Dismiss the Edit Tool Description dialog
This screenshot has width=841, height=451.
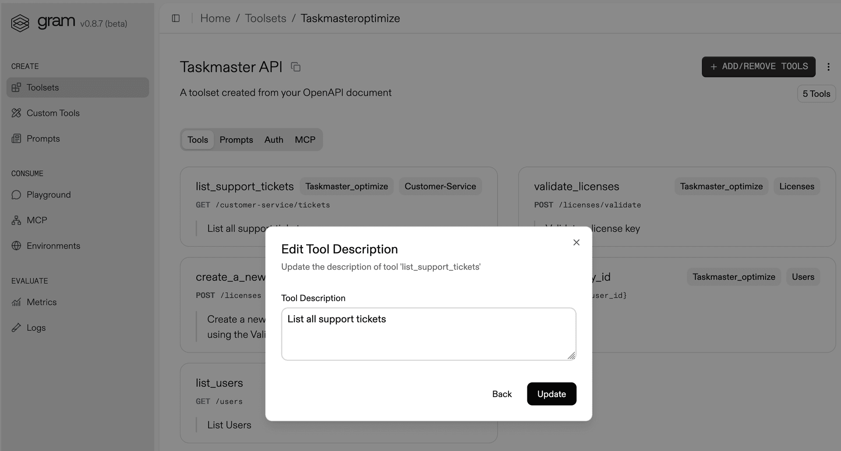point(576,242)
